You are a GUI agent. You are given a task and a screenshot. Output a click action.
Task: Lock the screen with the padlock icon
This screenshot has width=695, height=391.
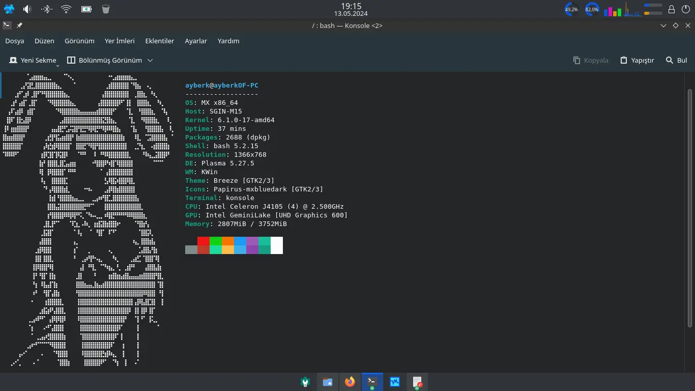pos(672,9)
